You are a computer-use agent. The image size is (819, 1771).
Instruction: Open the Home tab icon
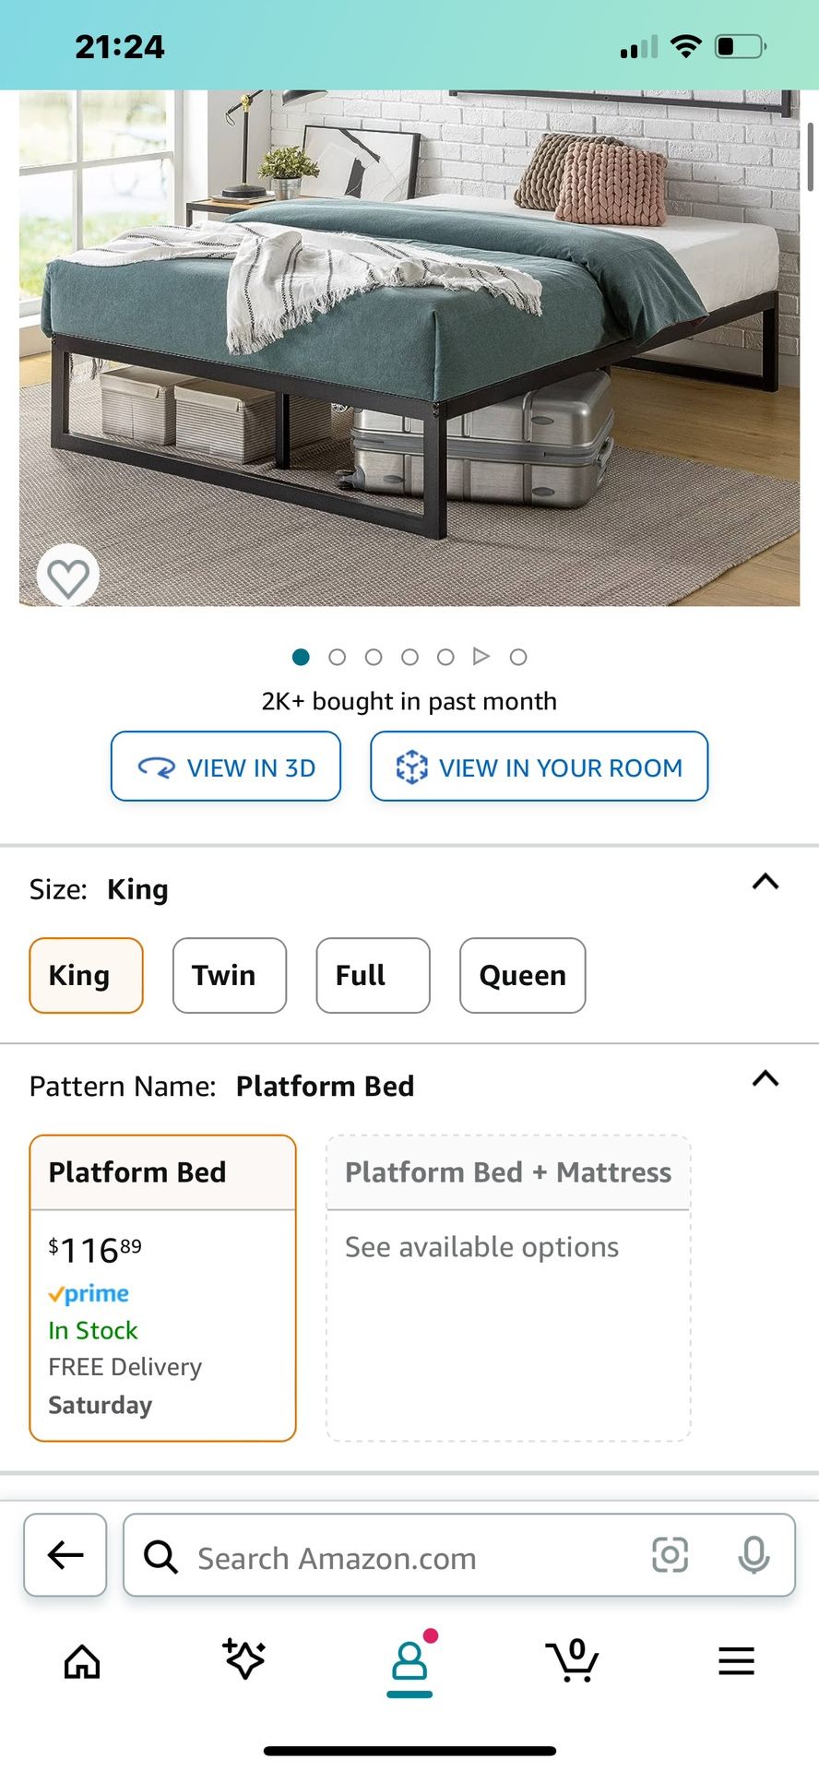pyautogui.click(x=82, y=1661)
